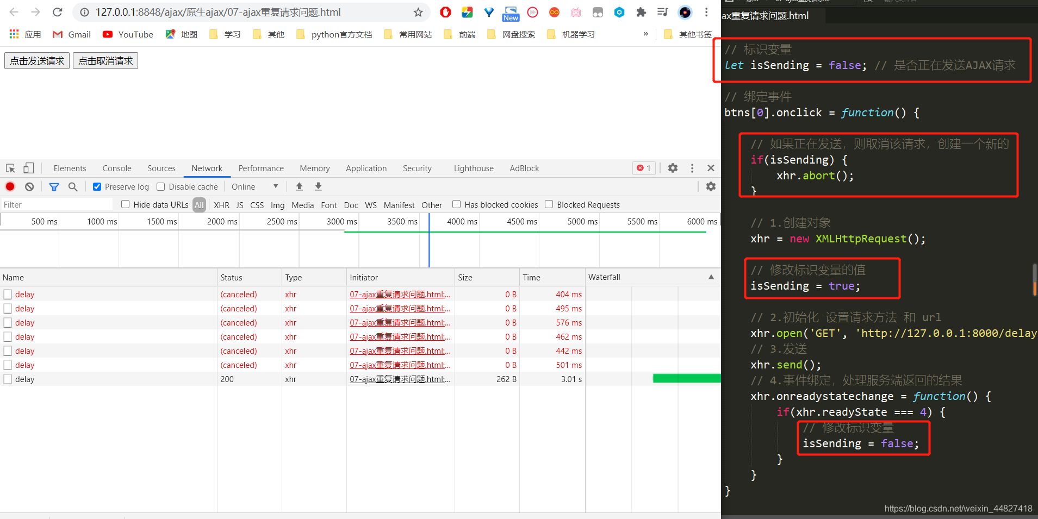Open the 网盘搜索 bookmark folder

(511, 34)
